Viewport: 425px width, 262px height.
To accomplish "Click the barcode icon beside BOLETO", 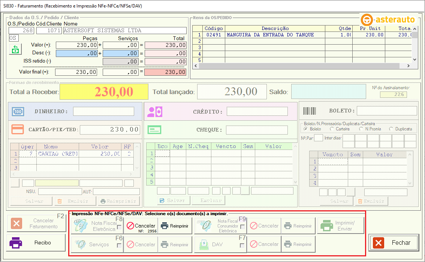I will pos(309,111).
